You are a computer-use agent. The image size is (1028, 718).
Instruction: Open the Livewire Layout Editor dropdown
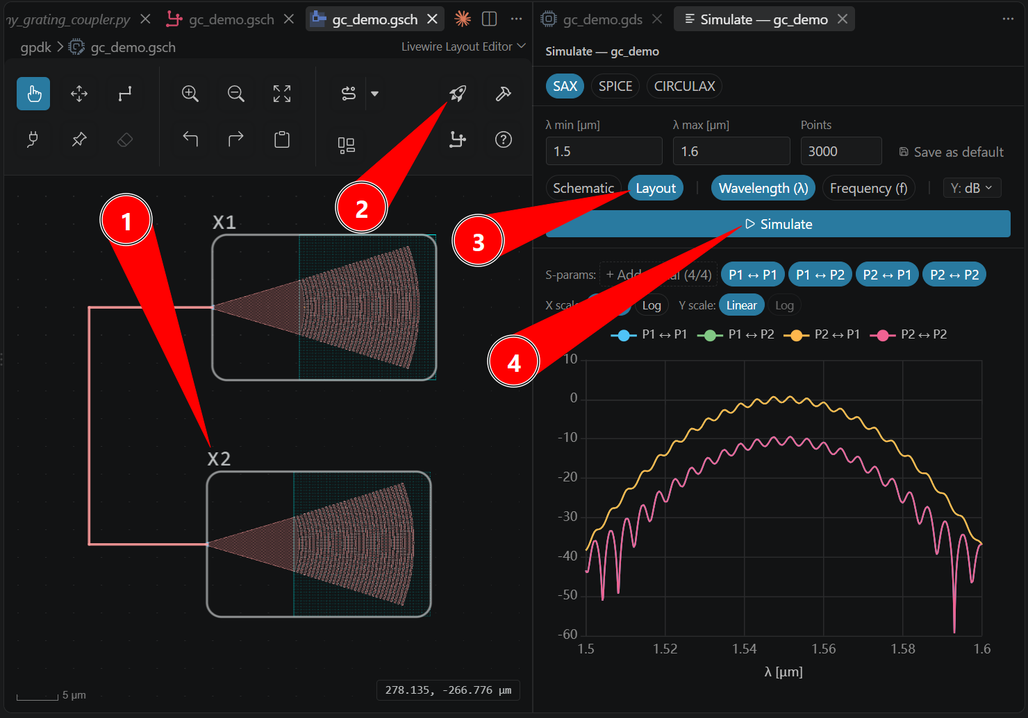point(463,46)
